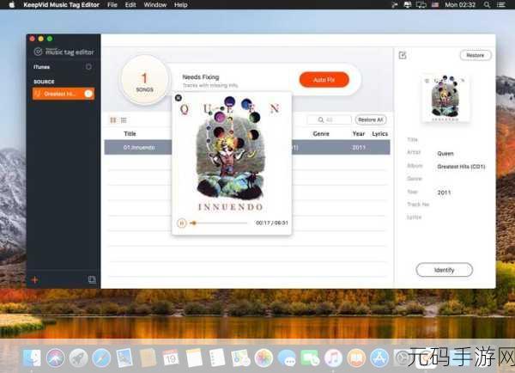This screenshot has height=373, width=515.
Task: Close the album art preview popup
Action: pos(179,98)
